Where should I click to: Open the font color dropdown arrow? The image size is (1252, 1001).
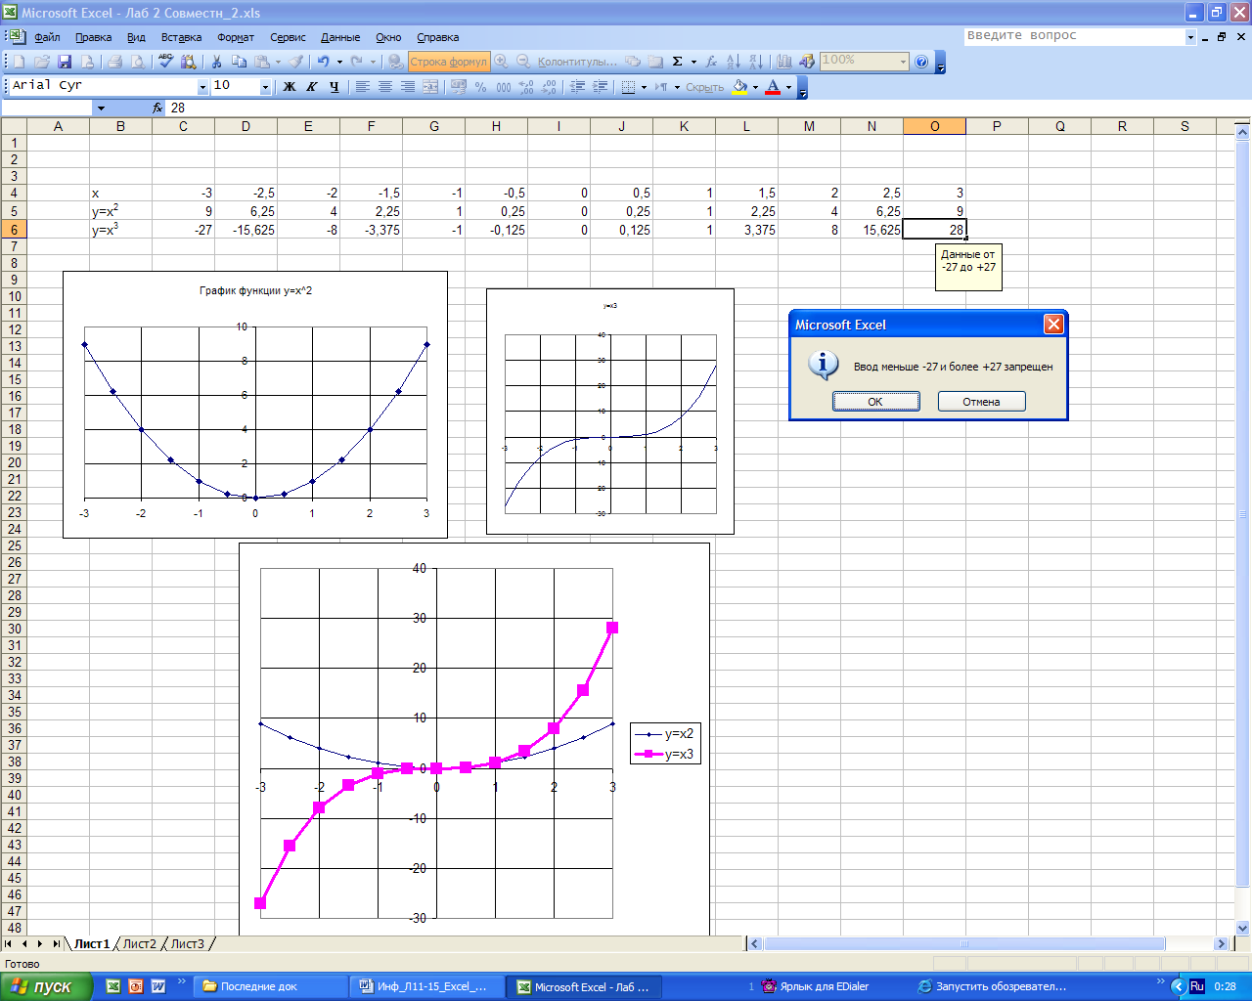pyautogui.click(x=788, y=87)
